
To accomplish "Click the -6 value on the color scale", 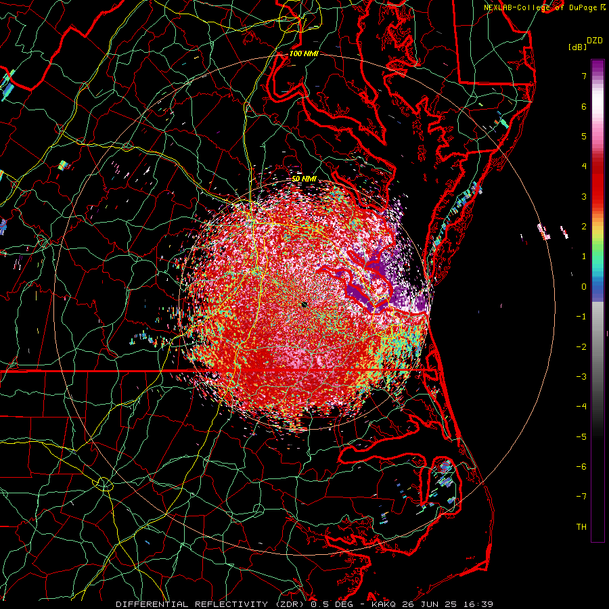I will [581, 467].
